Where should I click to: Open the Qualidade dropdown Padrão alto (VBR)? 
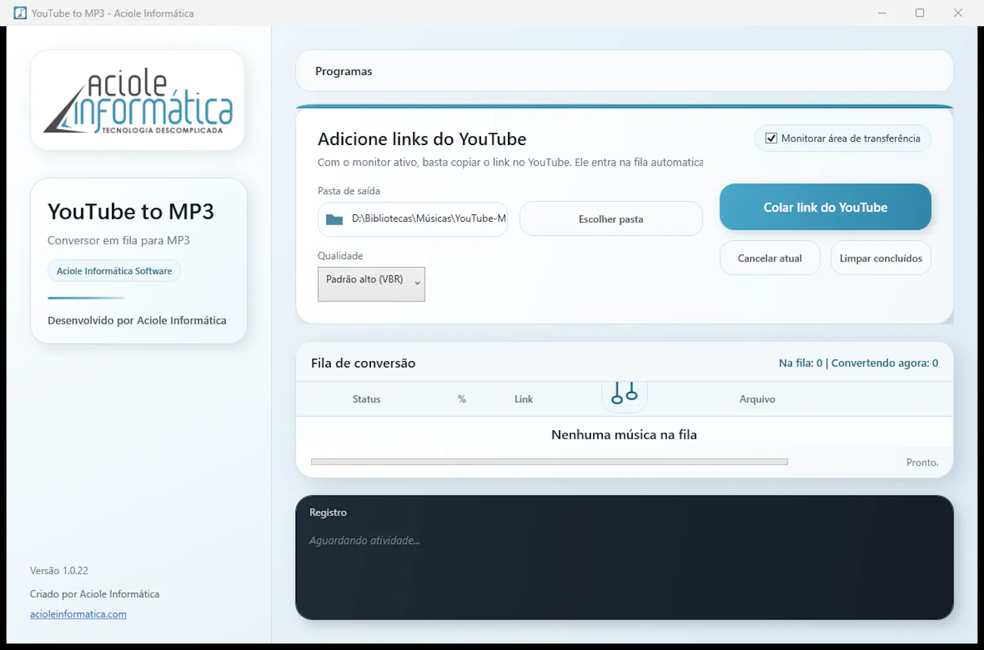click(371, 284)
